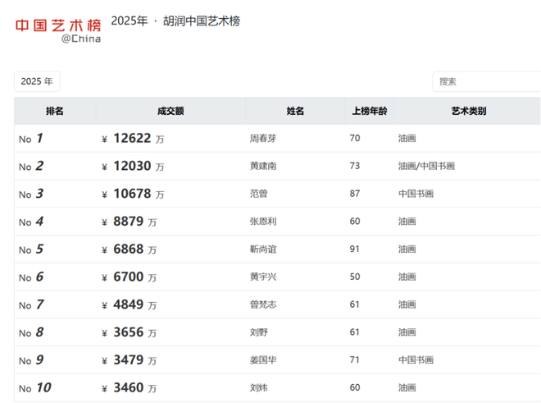Sort by the 排名 column header
This screenshot has height=403, width=541.
(55, 111)
